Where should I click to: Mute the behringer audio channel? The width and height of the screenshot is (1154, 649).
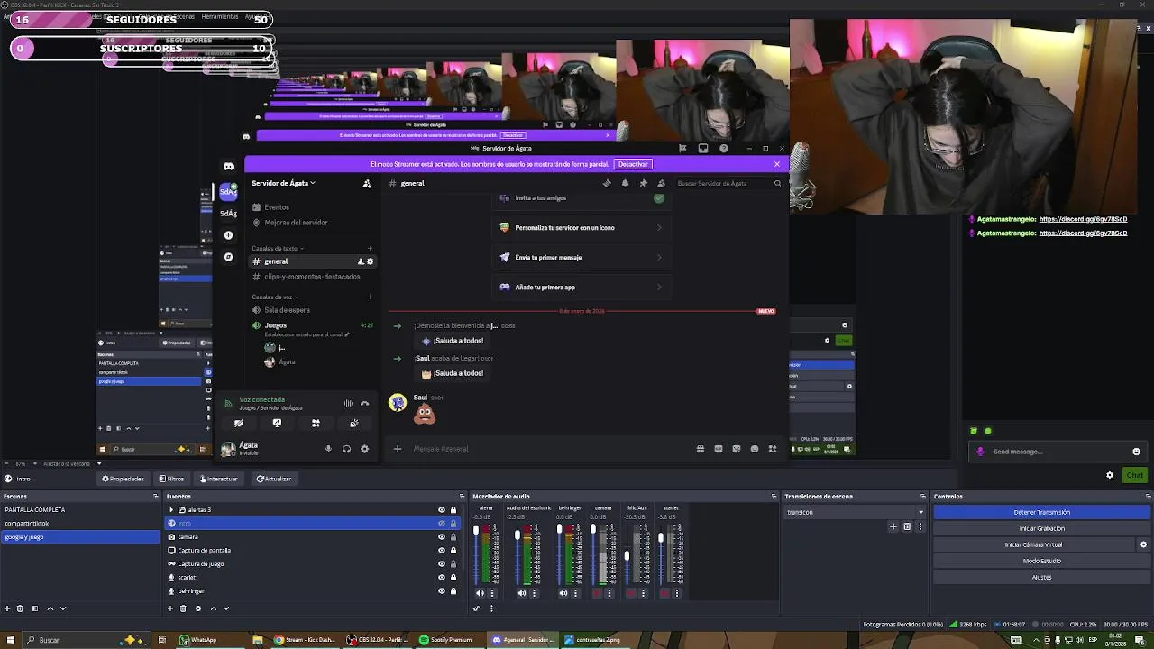(563, 593)
